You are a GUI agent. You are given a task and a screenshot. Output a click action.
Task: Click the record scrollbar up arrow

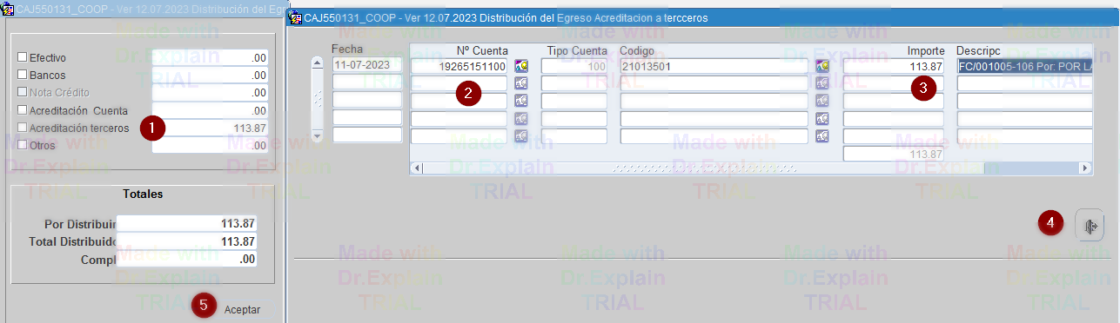click(318, 64)
